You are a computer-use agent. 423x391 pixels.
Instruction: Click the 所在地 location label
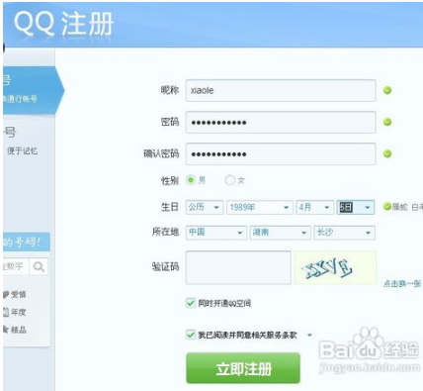point(165,232)
